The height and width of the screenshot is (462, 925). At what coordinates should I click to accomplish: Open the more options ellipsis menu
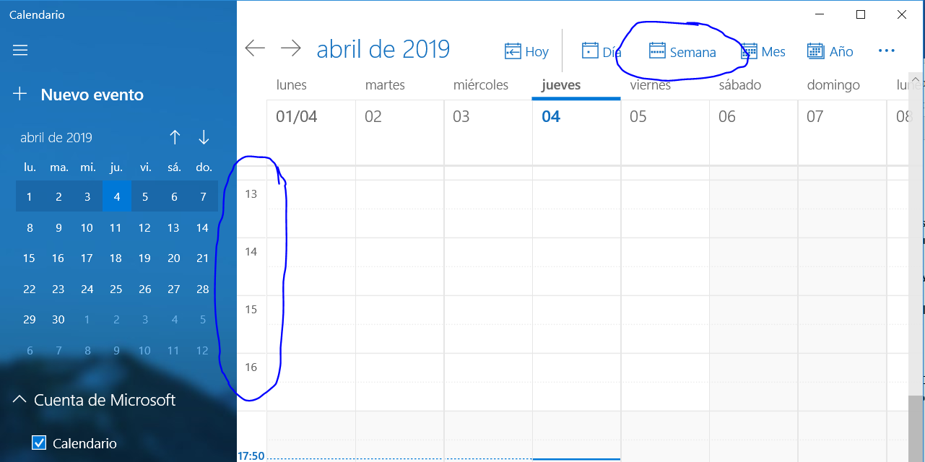tap(886, 51)
